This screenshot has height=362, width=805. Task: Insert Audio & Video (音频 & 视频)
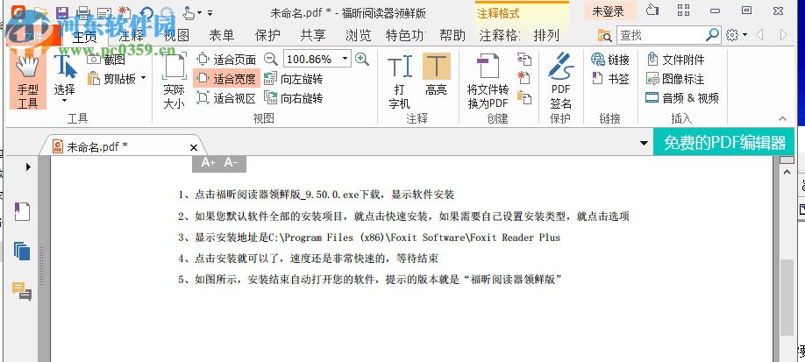(x=681, y=97)
